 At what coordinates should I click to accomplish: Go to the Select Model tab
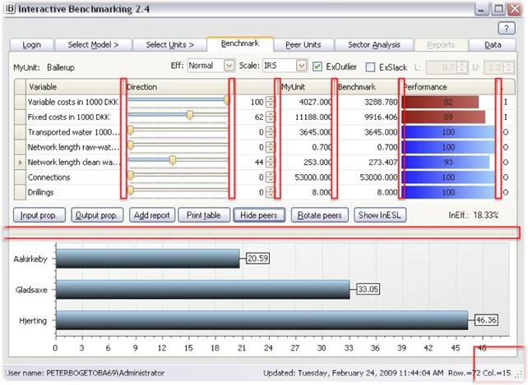click(x=93, y=44)
